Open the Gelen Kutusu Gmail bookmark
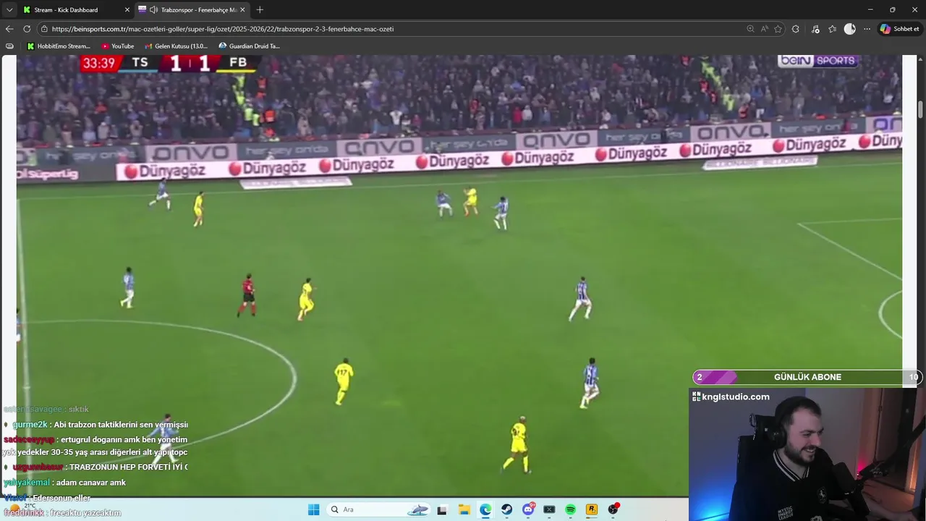The image size is (926, 521). [x=176, y=46]
